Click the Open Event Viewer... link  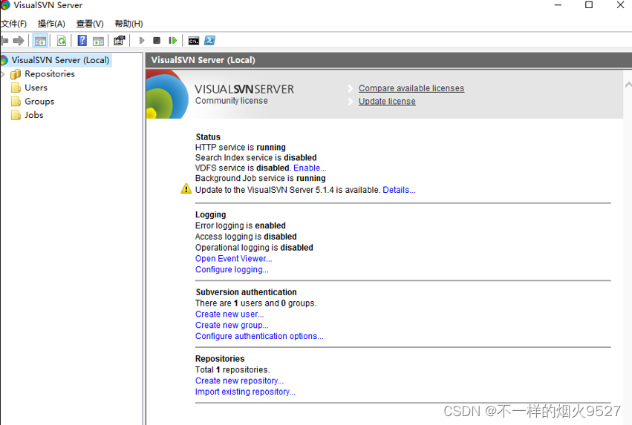[x=234, y=258]
